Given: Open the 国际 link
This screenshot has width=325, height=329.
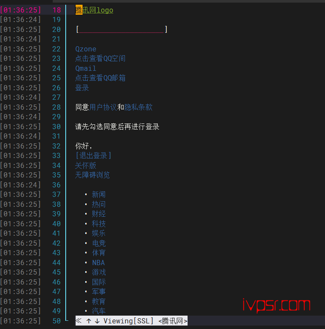Looking at the screenshot, I should point(99,282).
